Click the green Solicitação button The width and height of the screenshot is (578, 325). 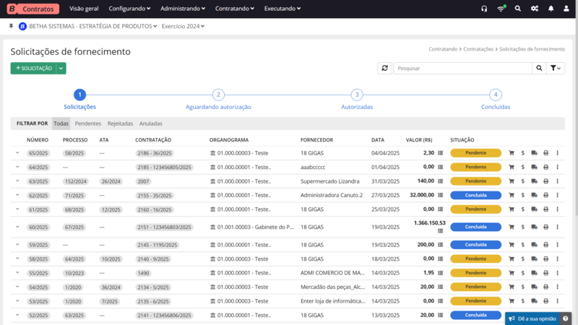(33, 68)
